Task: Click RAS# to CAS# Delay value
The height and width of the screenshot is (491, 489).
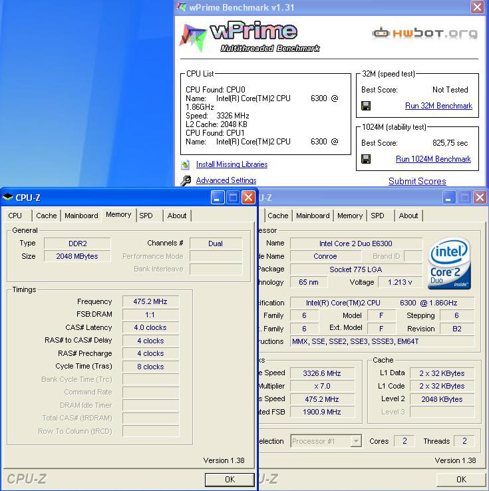Action: [150, 341]
